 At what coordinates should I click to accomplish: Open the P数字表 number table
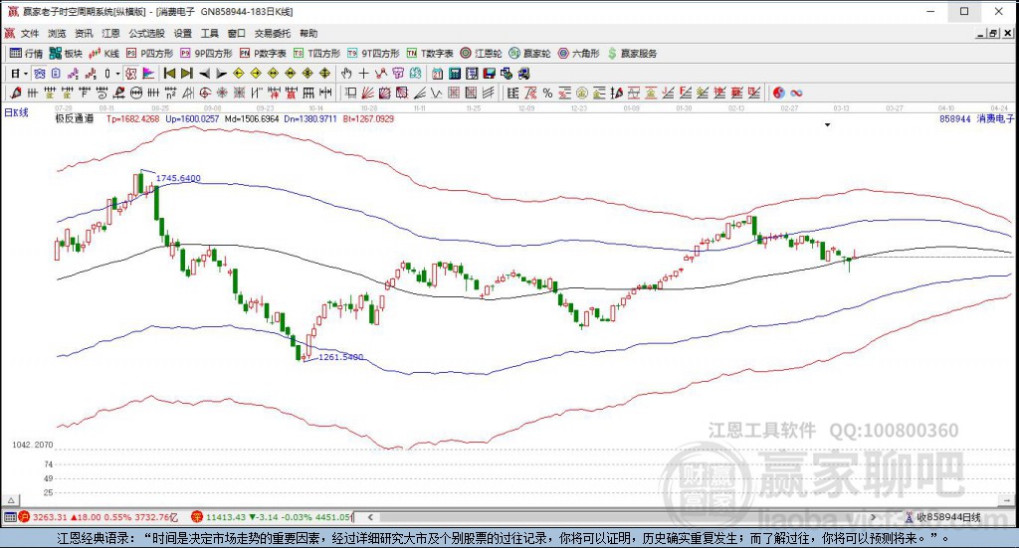[x=263, y=54]
